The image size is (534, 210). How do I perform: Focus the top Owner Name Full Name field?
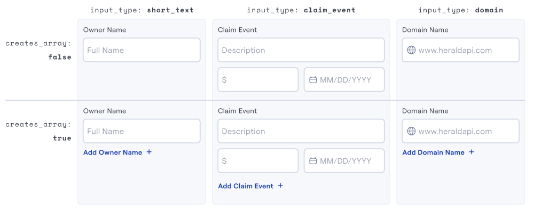pyautogui.click(x=142, y=50)
